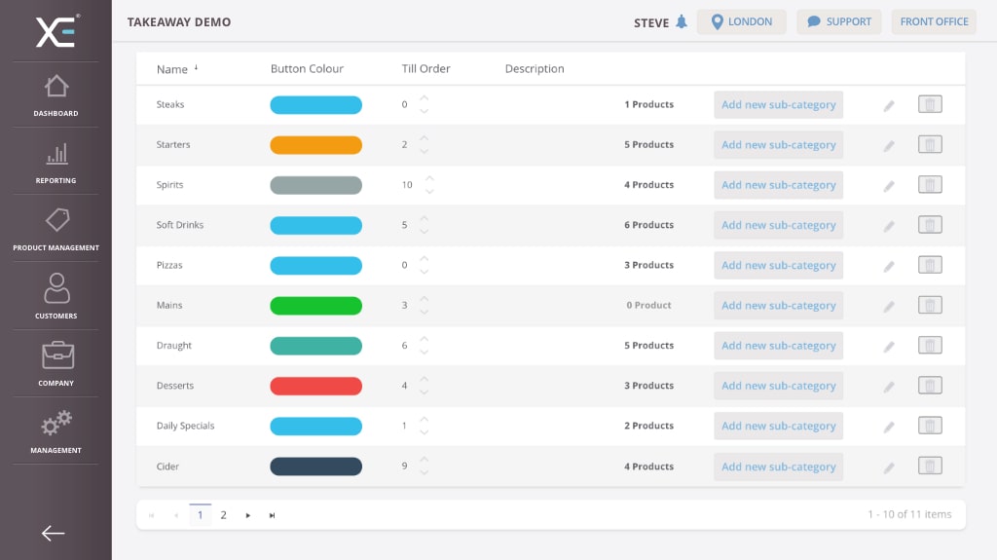The height and width of the screenshot is (560, 997).
Task: Open the Company briefcase icon
Action: tap(55, 363)
